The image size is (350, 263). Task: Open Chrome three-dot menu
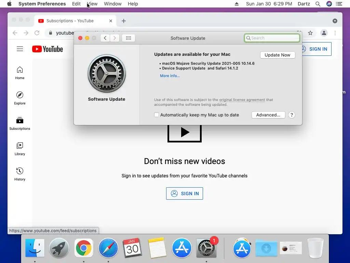click(335, 33)
